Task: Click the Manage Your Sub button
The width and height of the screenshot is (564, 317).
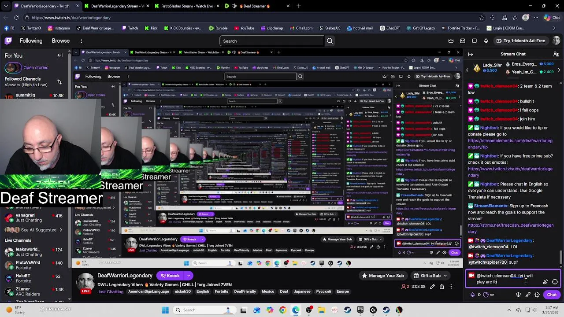Action: click(x=382, y=276)
